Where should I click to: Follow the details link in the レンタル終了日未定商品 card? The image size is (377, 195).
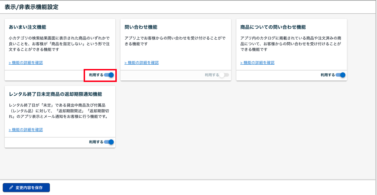pos(26,130)
